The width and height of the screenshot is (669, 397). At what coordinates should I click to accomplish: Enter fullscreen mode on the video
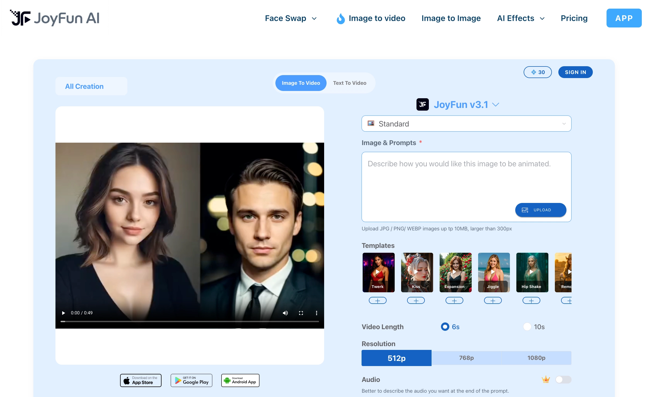click(301, 313)
